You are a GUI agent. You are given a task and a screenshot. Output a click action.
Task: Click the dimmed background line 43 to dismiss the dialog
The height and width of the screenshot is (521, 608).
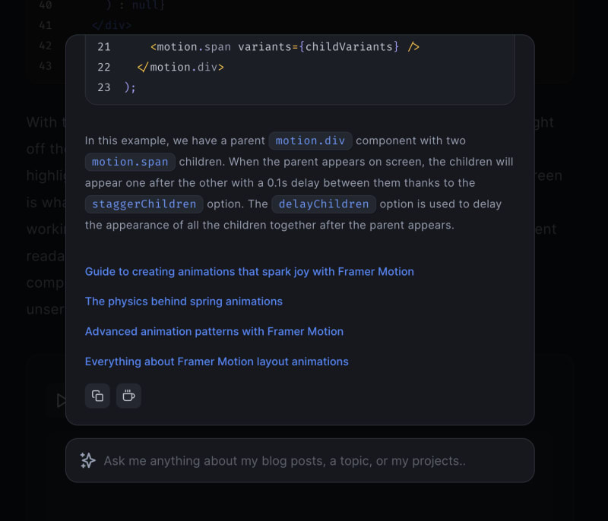[x=46, y=66]
